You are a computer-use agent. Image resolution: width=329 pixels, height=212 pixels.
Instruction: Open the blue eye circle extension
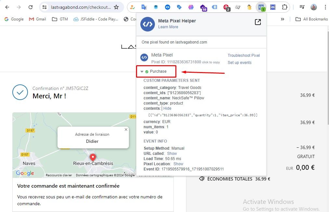[168, 7]
